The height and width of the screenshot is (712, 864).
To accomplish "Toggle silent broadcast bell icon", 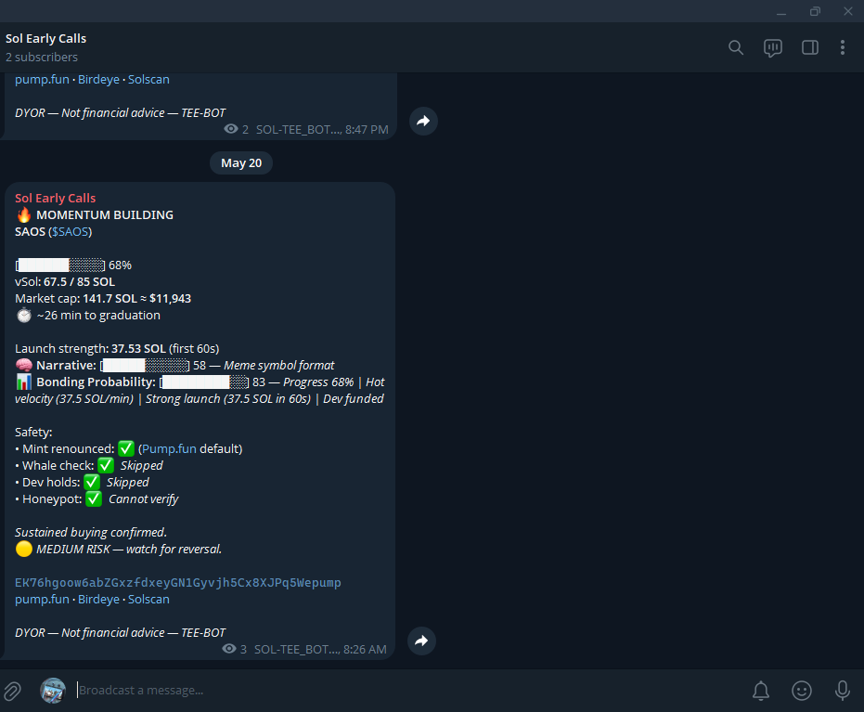I will click(761, 691).
